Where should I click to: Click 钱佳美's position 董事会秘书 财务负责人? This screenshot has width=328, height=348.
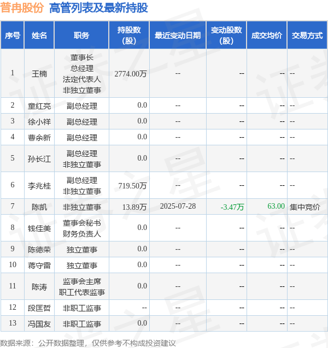[81, 228]
